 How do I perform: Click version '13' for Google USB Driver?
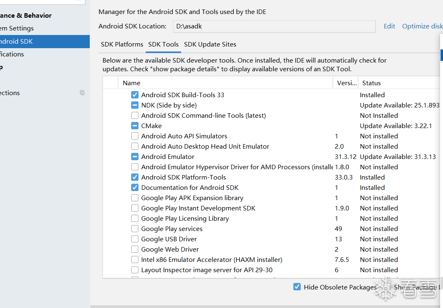pyautogui.click(x=338, y=239)
